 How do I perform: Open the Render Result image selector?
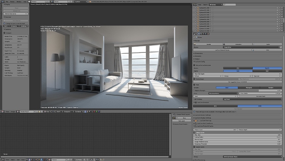27,111
